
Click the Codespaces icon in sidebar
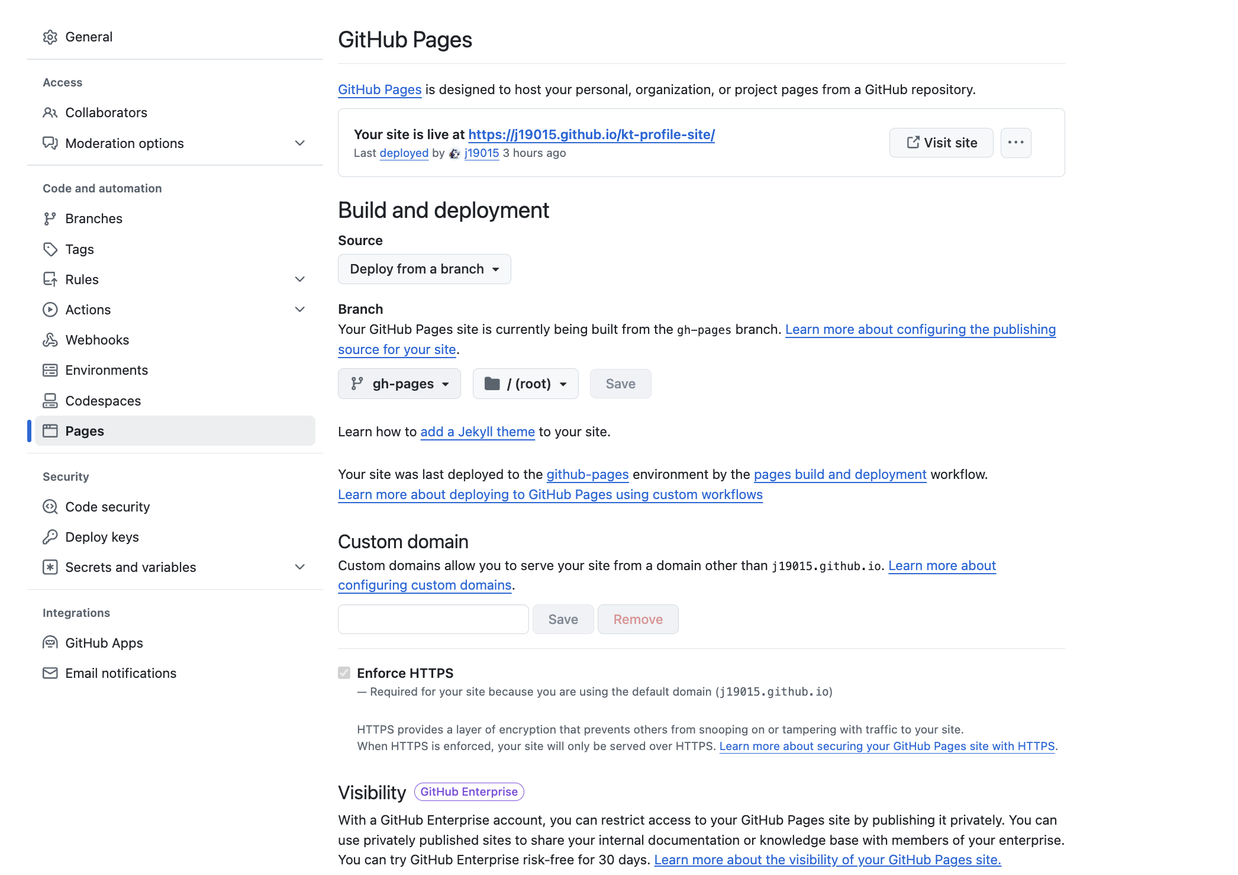click(x=50, y=401)
